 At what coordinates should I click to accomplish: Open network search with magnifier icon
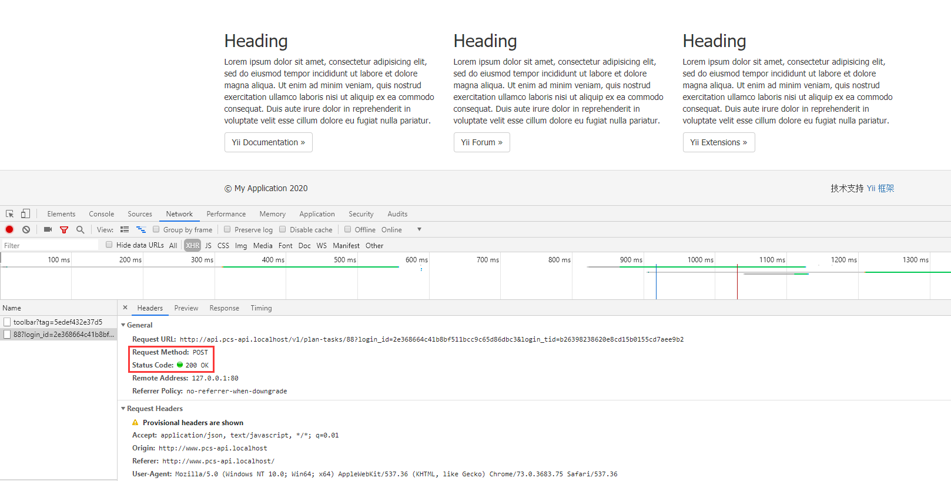coord(81,230)
